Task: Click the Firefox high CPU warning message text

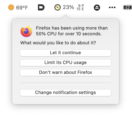Action: click(72, 31)
